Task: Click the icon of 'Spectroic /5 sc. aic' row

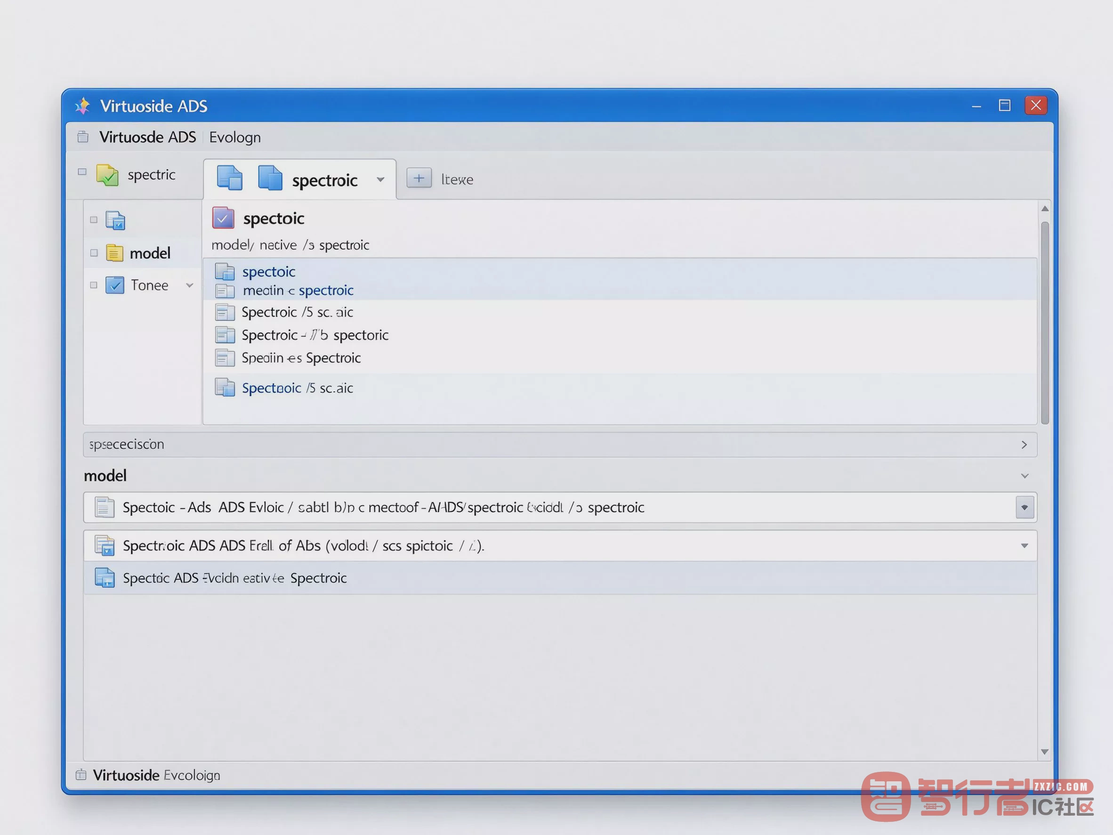Action: [225, 312]
